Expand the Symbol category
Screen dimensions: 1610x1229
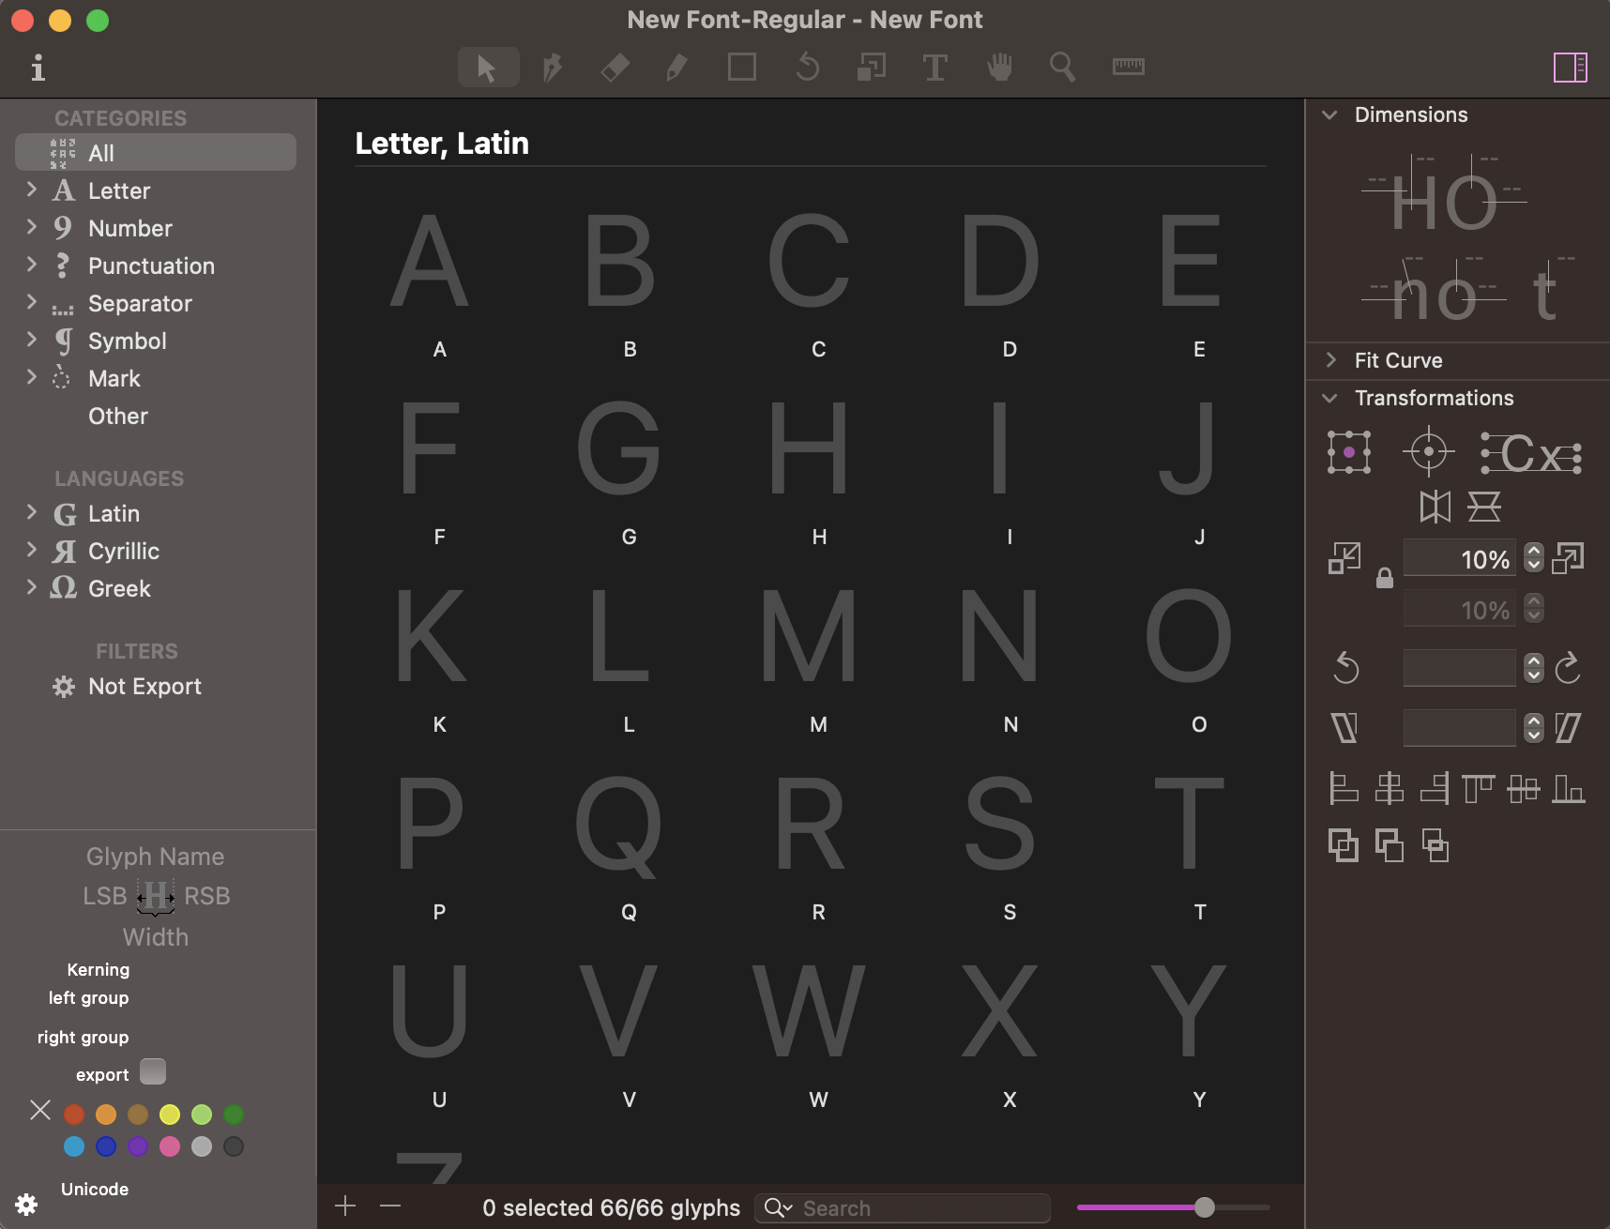[x=32, y=340]
